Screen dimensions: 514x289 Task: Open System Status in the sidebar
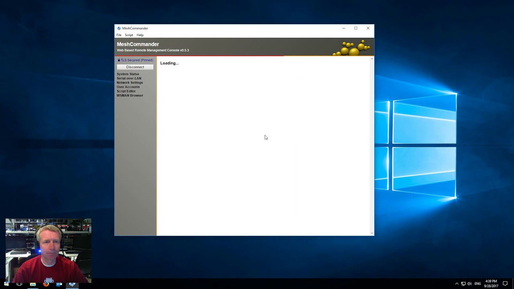[x=128, y=74]
